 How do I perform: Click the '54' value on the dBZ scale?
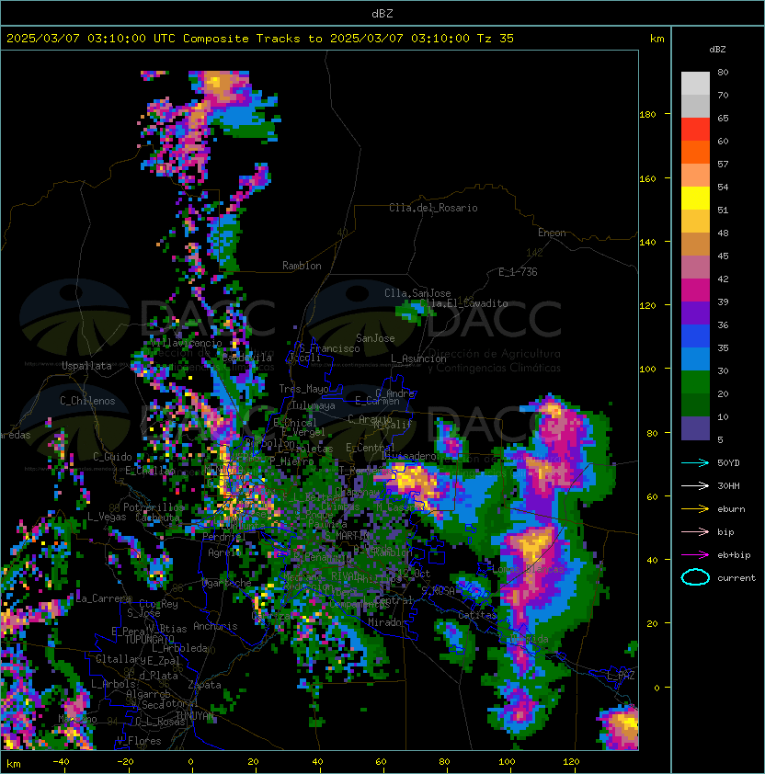click(x=723, y=188)
